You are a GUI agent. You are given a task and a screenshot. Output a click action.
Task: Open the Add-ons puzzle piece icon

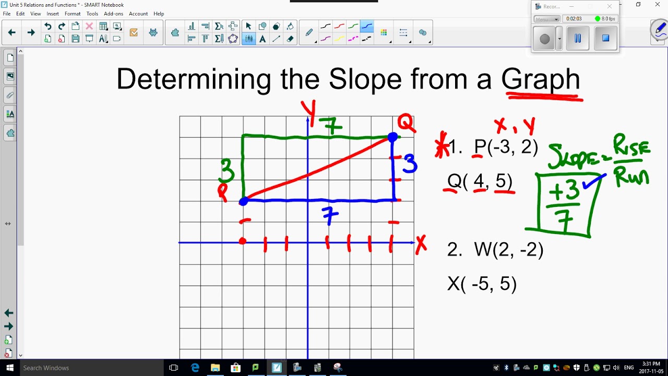click(175, 32)
